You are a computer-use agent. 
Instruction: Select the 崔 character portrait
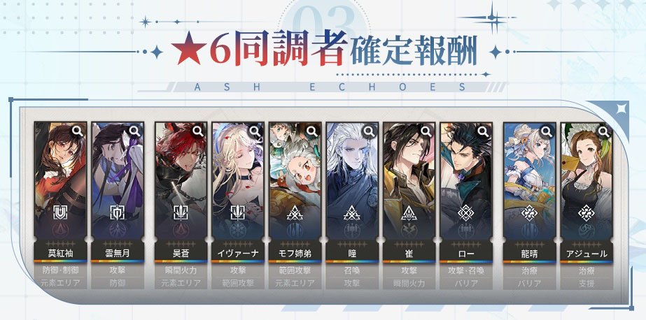409,180
